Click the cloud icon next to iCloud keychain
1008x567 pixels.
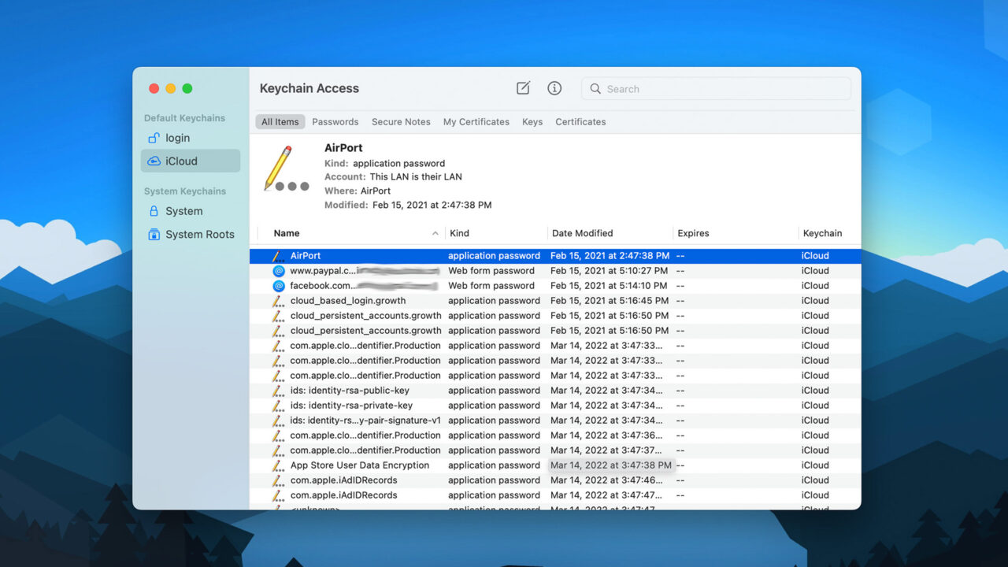(x=154, y=161)
